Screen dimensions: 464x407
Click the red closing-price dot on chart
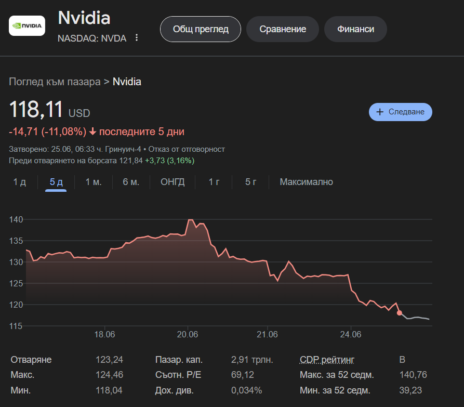point(399,313)
